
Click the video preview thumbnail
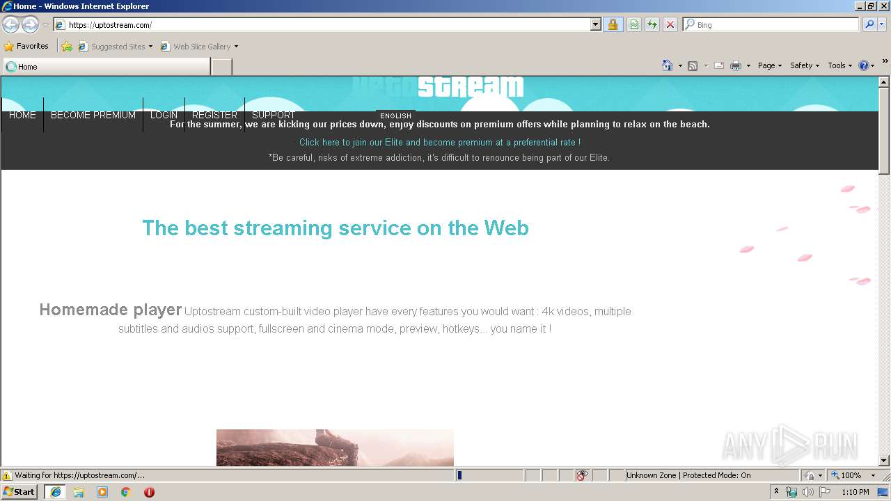tap(335, 447)
